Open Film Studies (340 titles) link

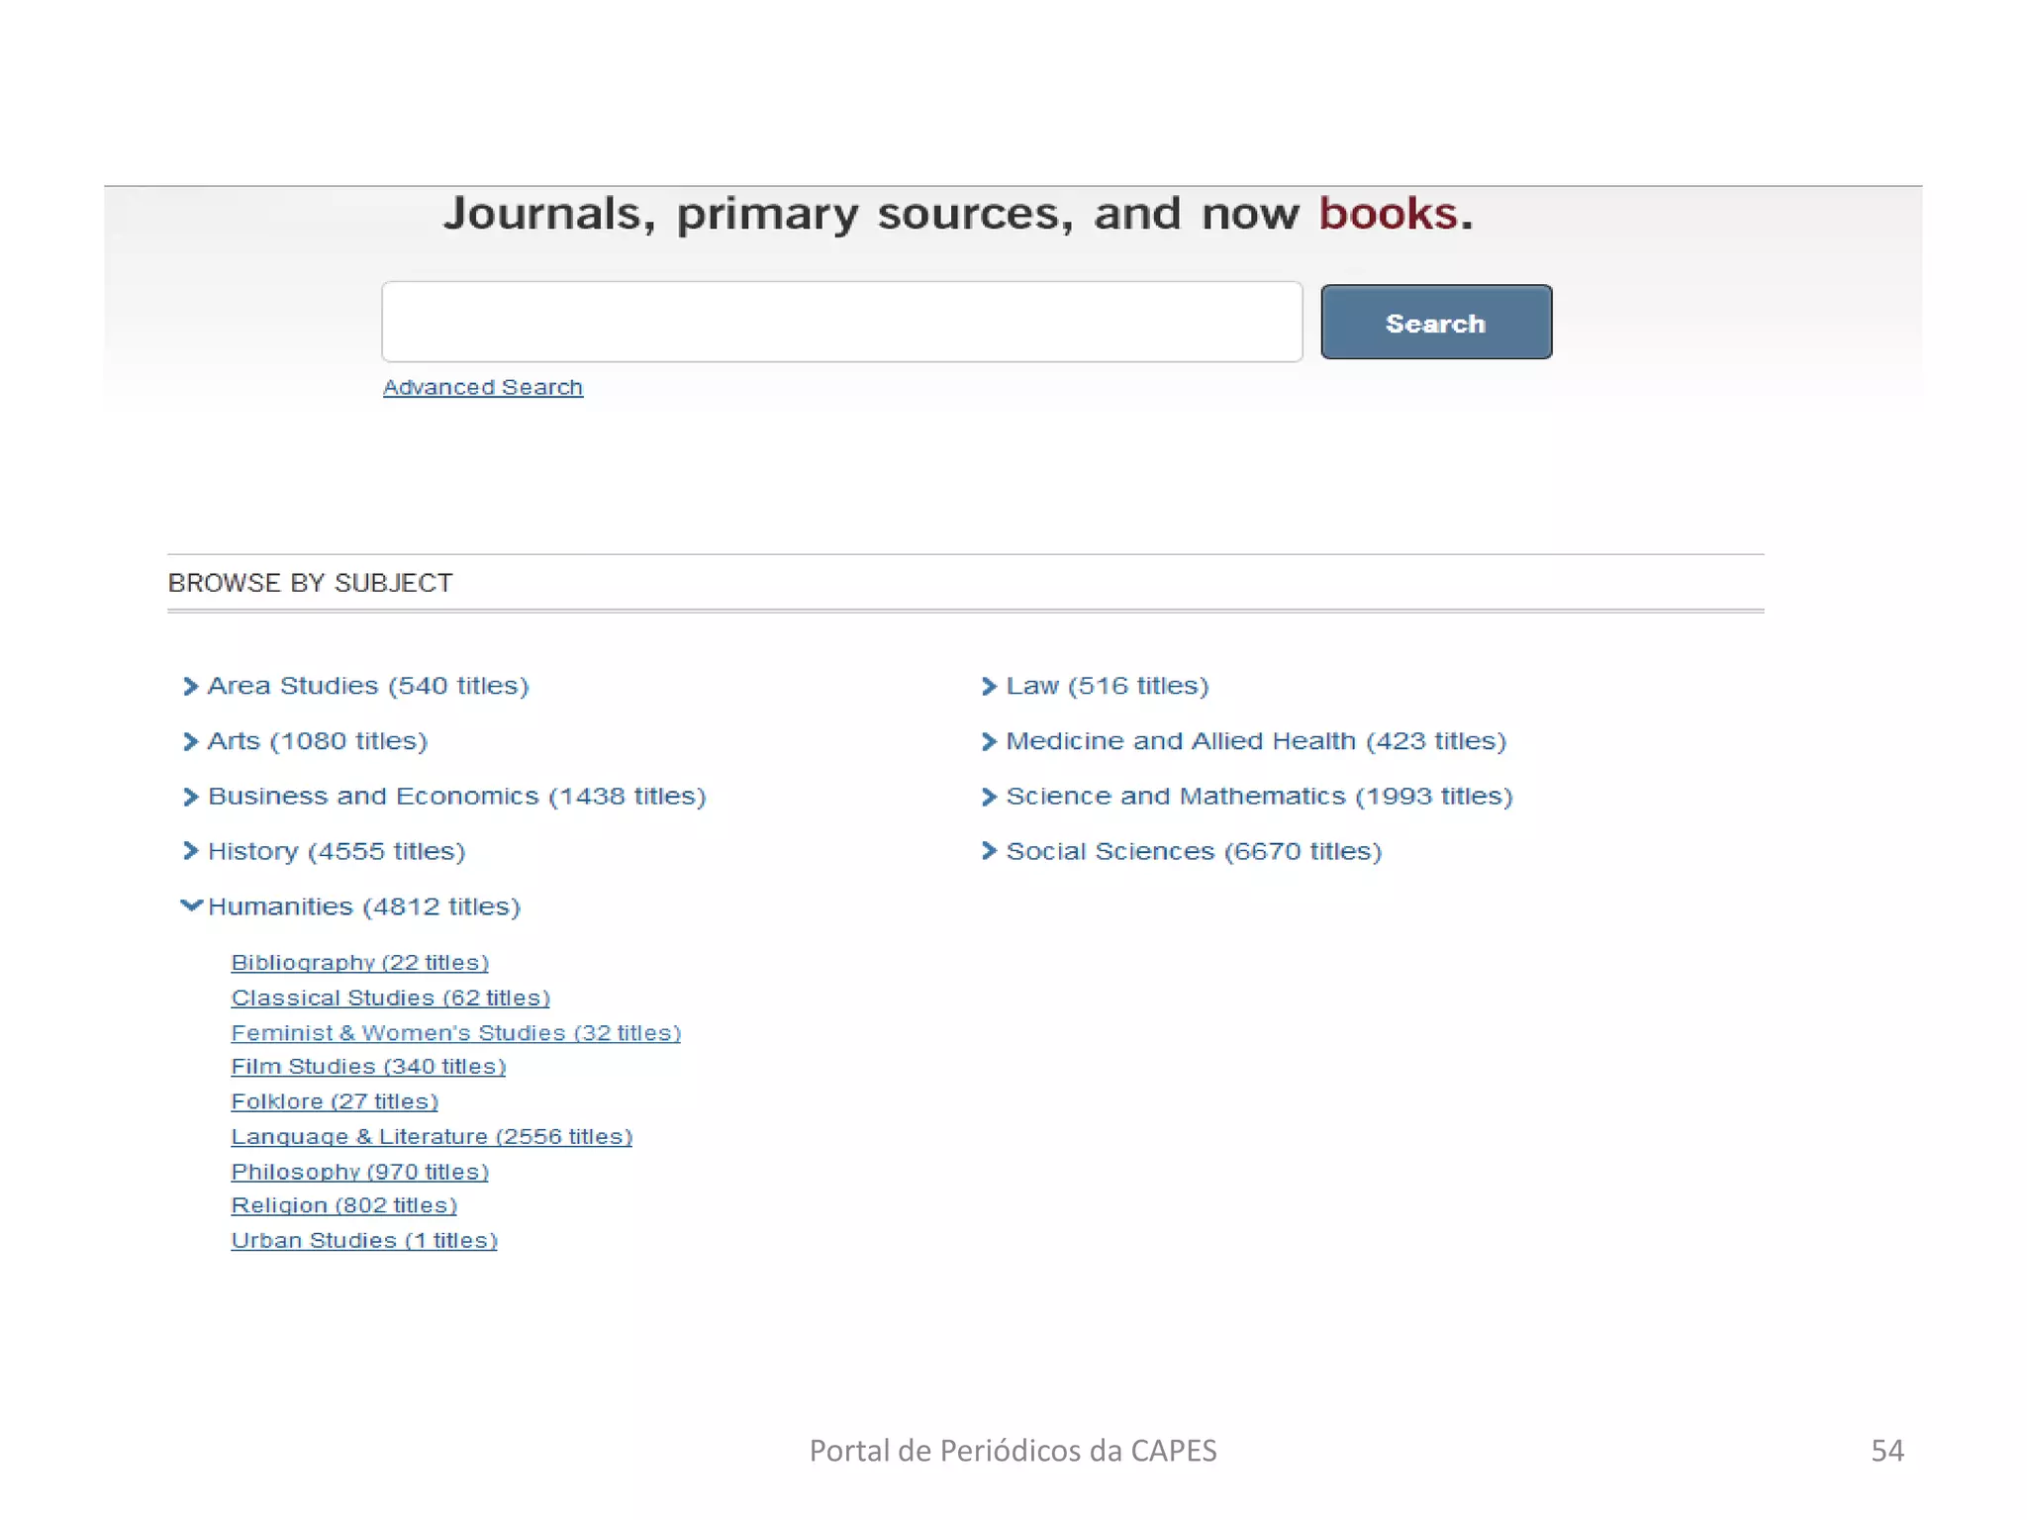pos(368,1067)
